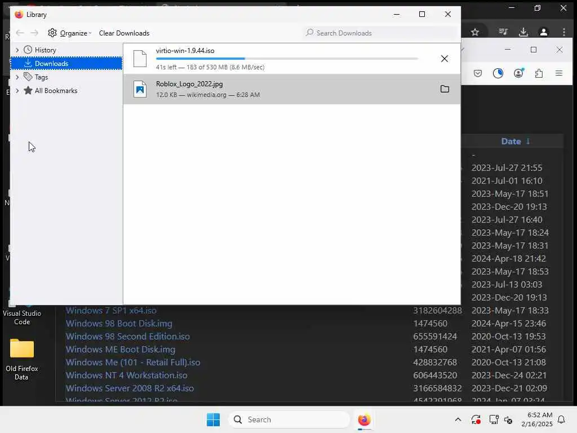Open Firefox extensions puzzle icon
Image resolution: width=577 pixels, height=433 pixels.
point(539,73)
